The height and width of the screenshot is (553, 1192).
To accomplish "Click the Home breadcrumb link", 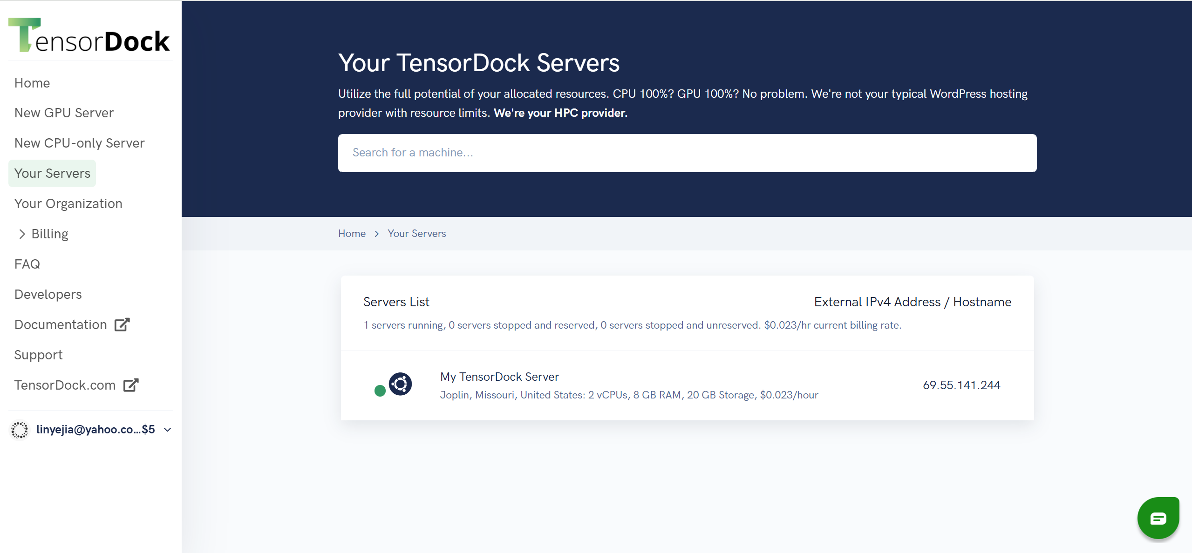I will click(352, 233).
